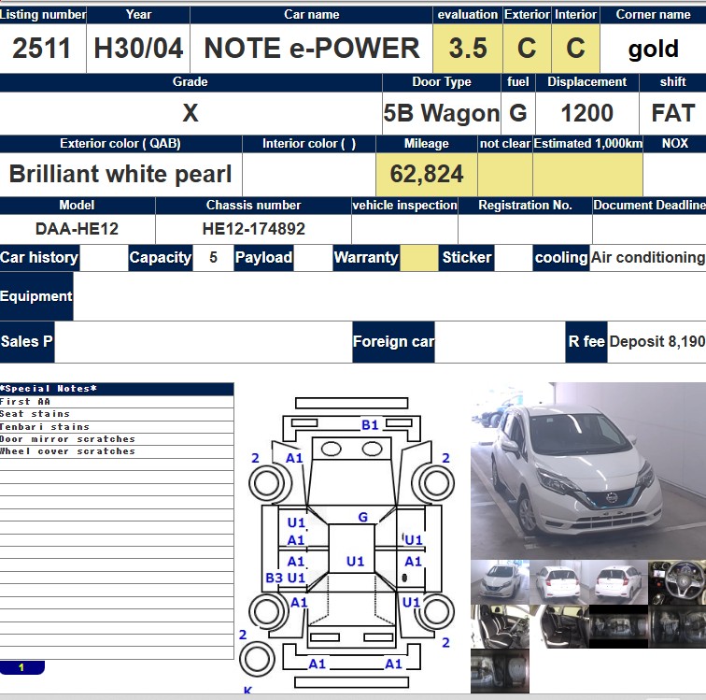Screen dimensions: 706x700
Task: Click corner name value gold
Action: tap(654, 49)
